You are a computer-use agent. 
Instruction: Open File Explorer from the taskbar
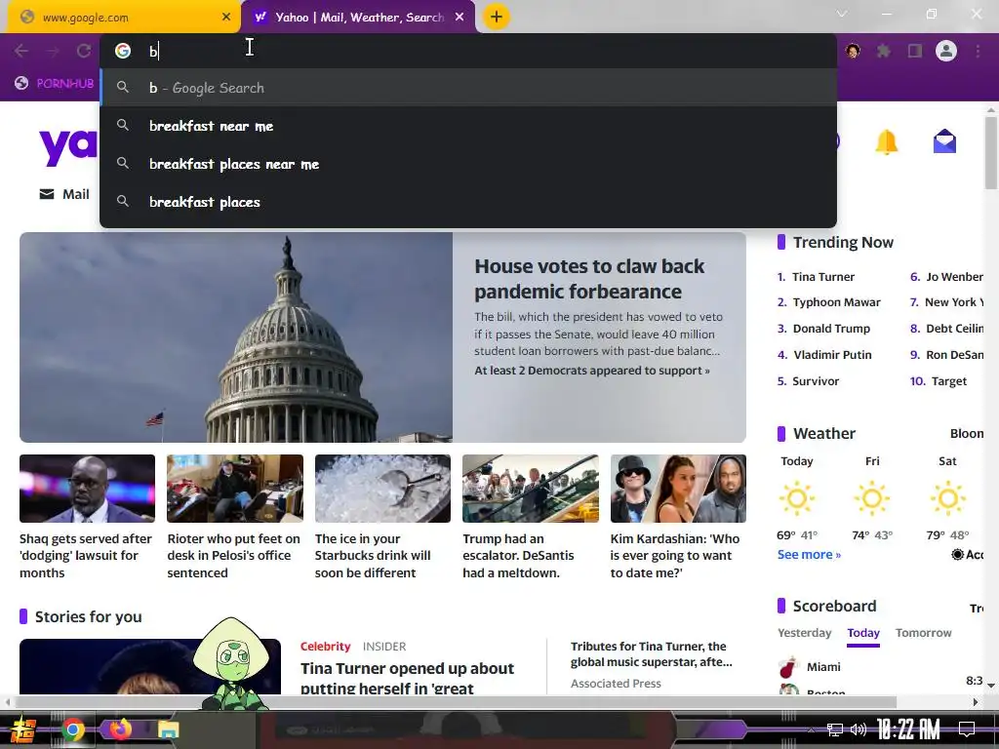tap(168, 729)
